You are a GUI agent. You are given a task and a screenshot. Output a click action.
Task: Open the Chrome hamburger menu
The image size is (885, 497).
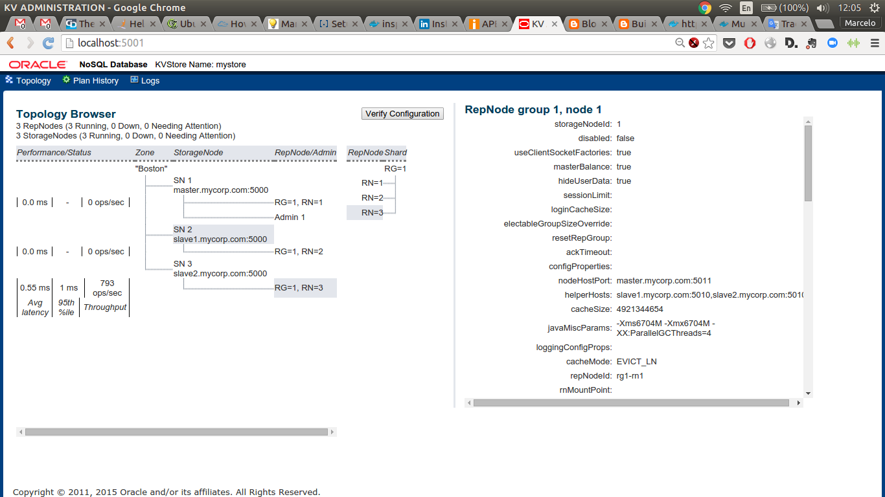point(873,43)
